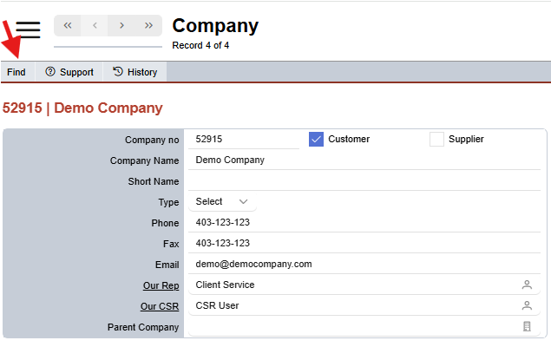Uncheck the Customer checkbox
Image resolution: width=551 pixels, height=347 pixels.
pyautogui.click(x=316, y=139)
